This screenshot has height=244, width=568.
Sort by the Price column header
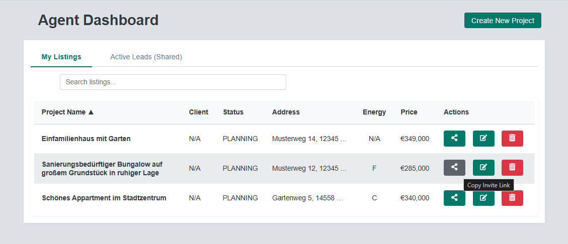[409, 112]
